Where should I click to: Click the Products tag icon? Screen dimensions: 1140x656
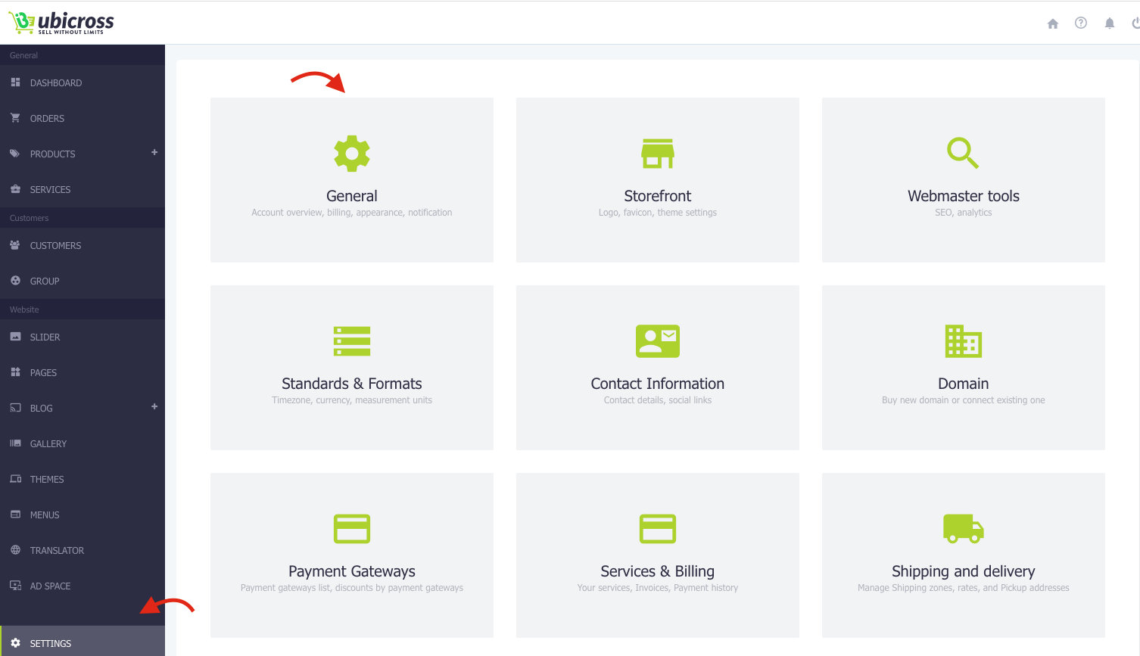tap(15, 153)
